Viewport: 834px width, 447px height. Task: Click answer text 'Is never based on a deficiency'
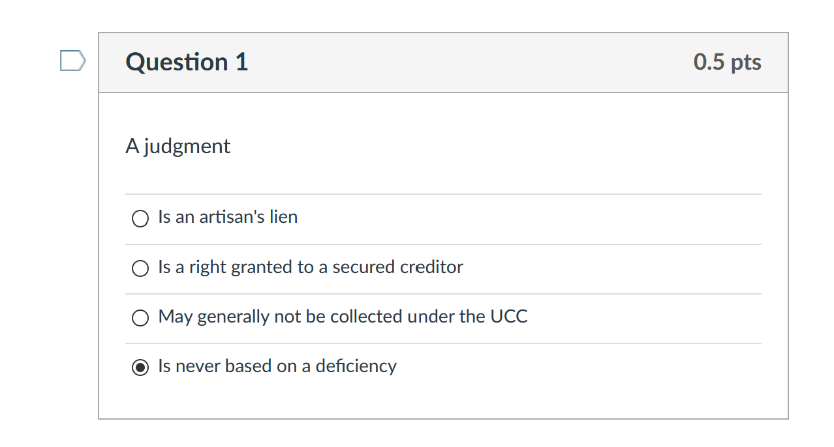tap(277, 366)
